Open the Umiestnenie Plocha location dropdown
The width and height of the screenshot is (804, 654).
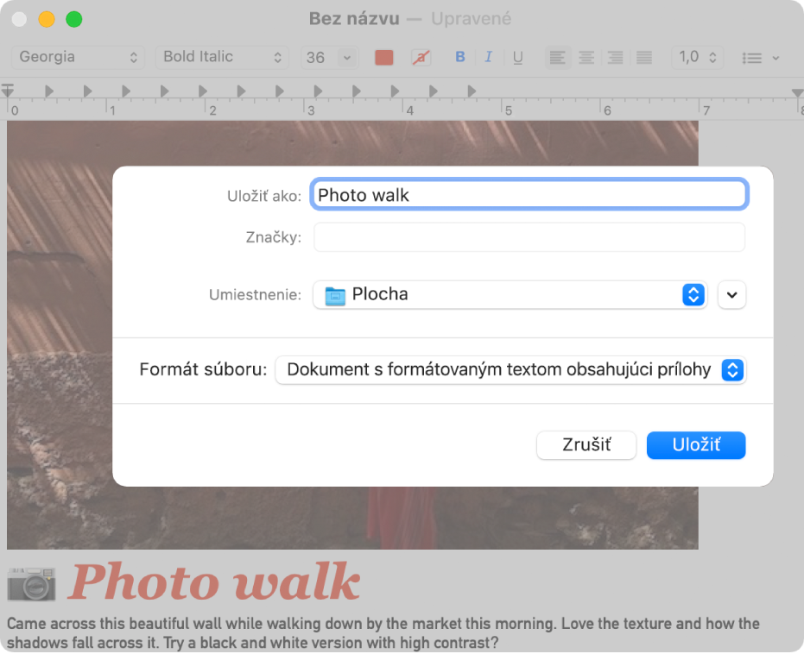click(510, 294)
